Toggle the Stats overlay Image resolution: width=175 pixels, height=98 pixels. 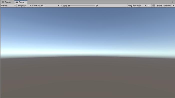coord(159,5)
